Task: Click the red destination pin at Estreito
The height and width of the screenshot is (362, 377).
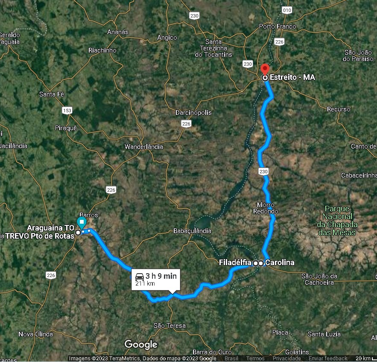Action: pyautogui.click(x=265, y=68)
